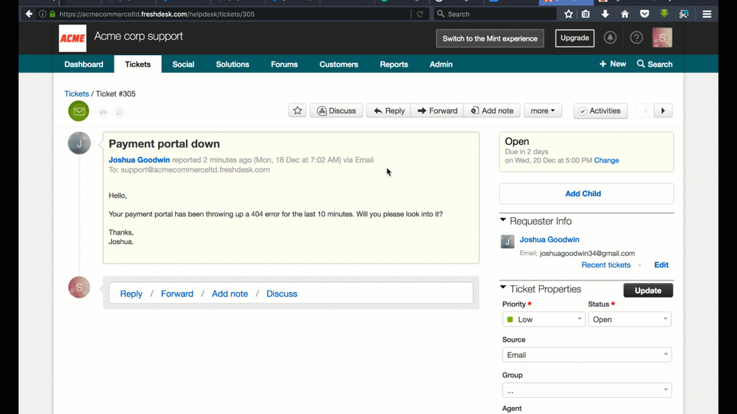Click the faded eye icon under breadcrumb
Image resolution: width=737 pixels, height=414 pixels.
(x=103, y=112)
